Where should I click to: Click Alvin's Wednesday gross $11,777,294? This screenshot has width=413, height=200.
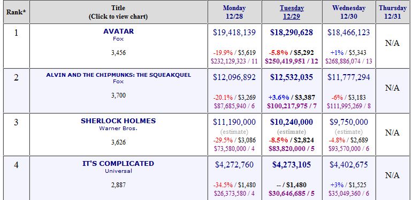tap(349, 77)
